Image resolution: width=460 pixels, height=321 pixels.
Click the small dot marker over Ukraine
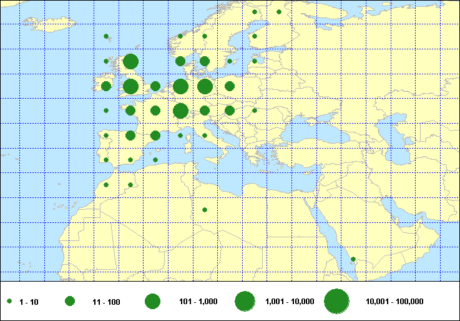coord(254,111)
